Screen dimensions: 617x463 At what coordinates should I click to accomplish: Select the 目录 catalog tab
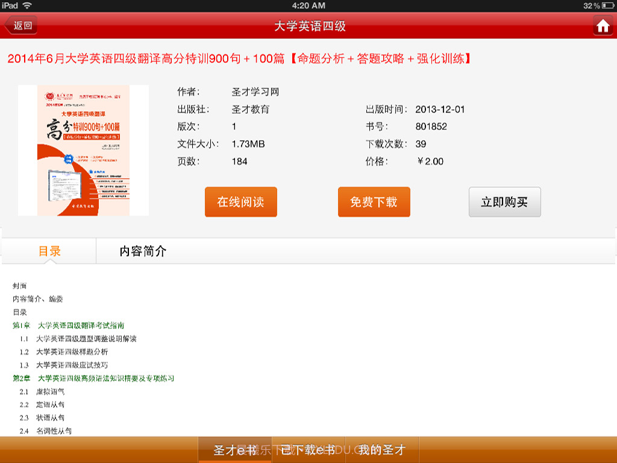point(49,250)
